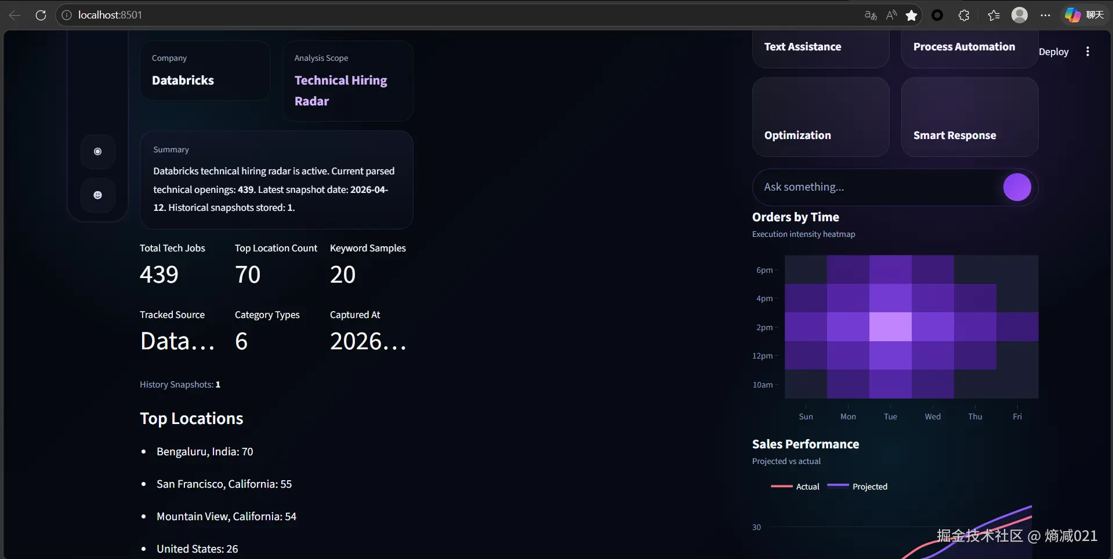Click the Summary paragraph text
The image size is (1113, 559).
point(274,189)
